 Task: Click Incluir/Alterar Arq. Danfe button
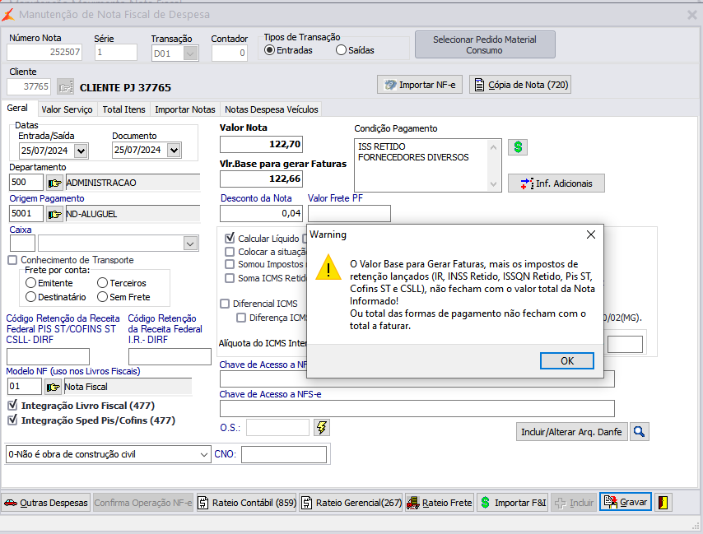click(571, 432)
